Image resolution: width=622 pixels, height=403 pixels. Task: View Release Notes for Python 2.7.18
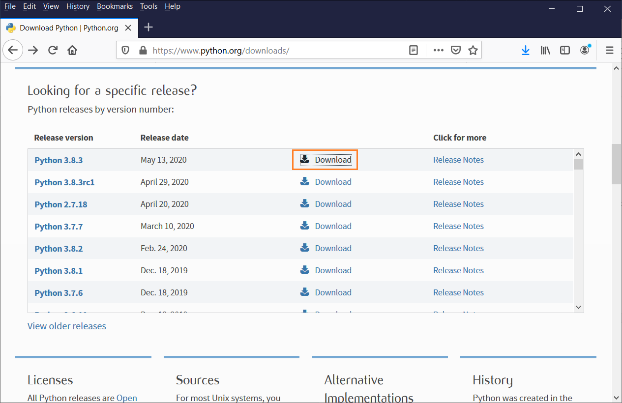(x=458, y=204)
